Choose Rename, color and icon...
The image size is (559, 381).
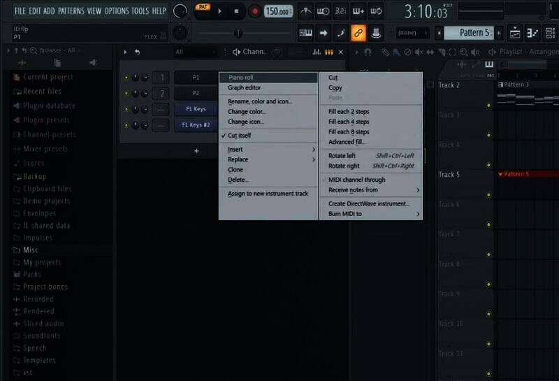coord(268,101)
